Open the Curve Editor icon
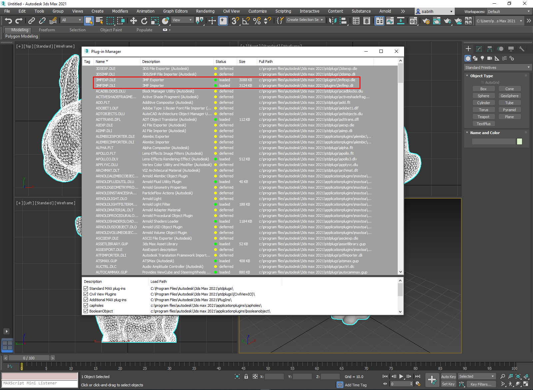Screen dimensions: 533x390 click(x=390, y=21)
